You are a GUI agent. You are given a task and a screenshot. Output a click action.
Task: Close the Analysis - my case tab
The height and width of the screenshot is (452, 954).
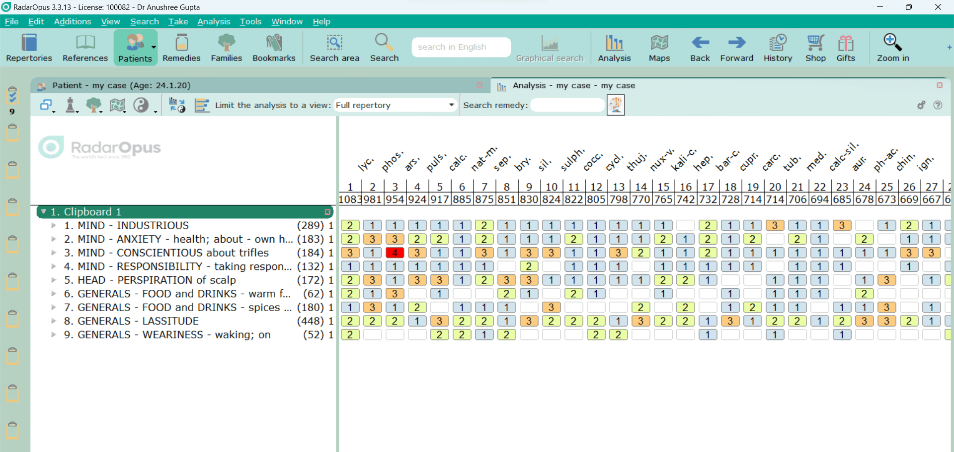tap(940, 85)
